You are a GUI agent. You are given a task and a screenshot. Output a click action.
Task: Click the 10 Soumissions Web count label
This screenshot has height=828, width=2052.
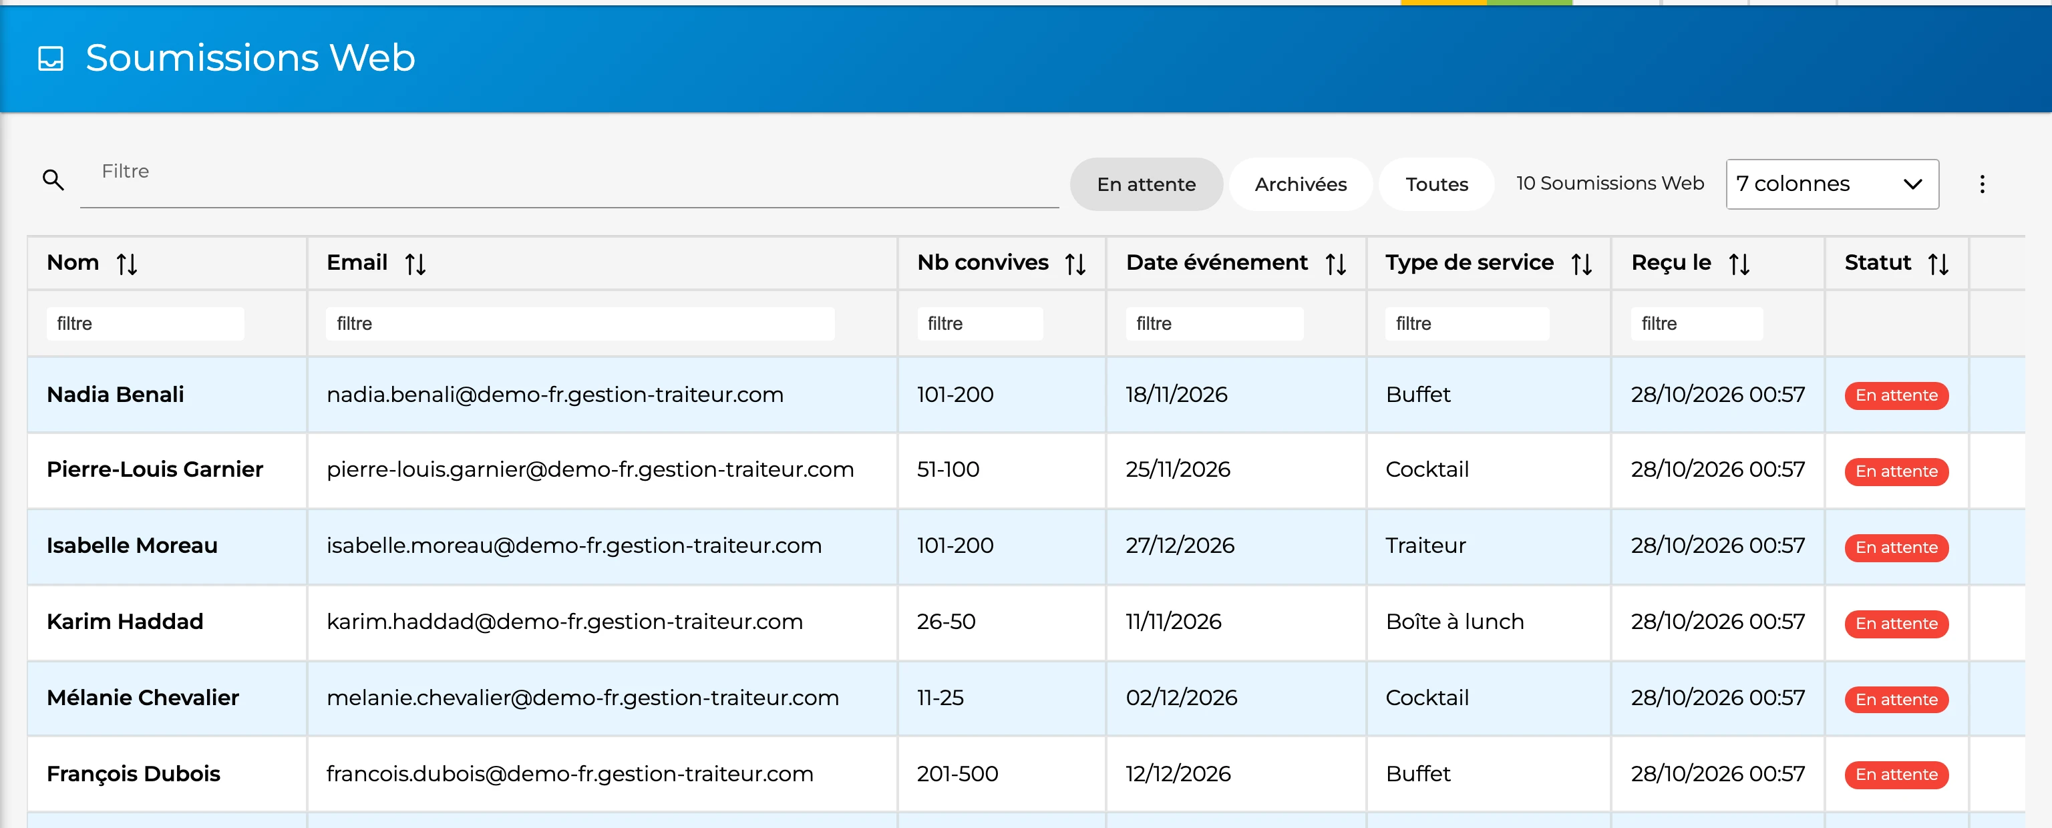[1610, 183]
